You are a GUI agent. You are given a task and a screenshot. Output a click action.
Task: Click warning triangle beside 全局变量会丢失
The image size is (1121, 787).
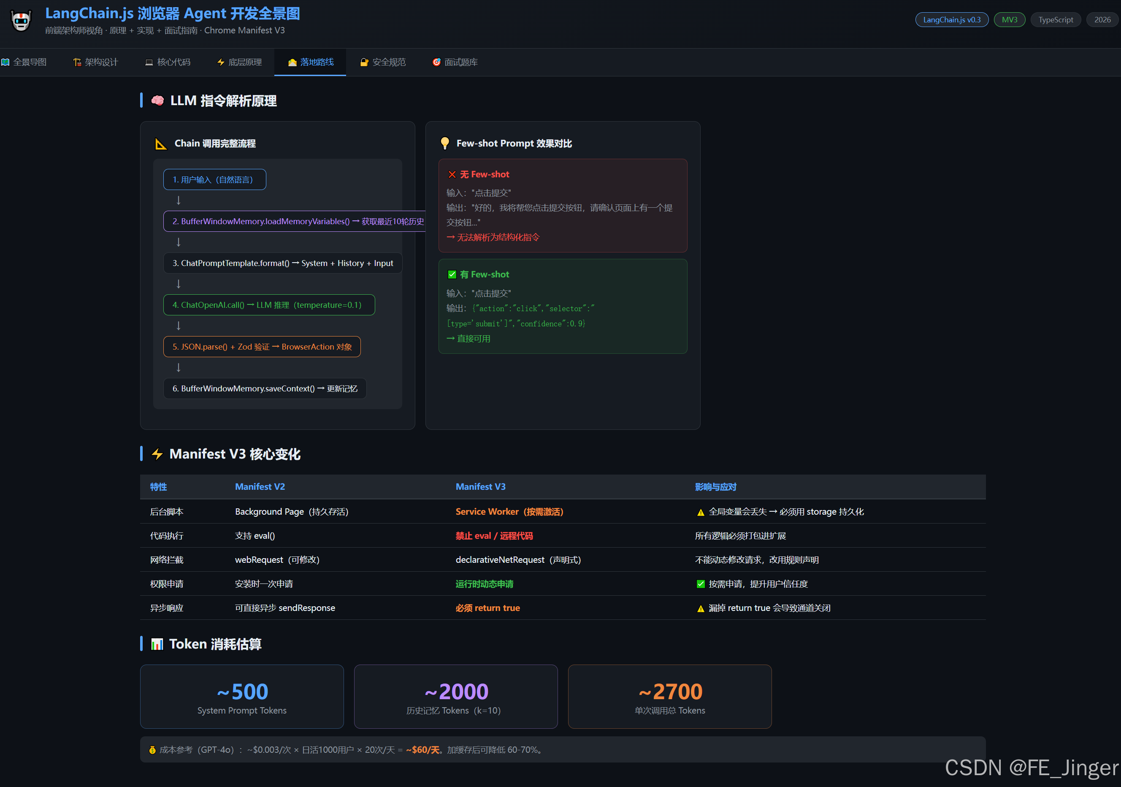[700, 512]
